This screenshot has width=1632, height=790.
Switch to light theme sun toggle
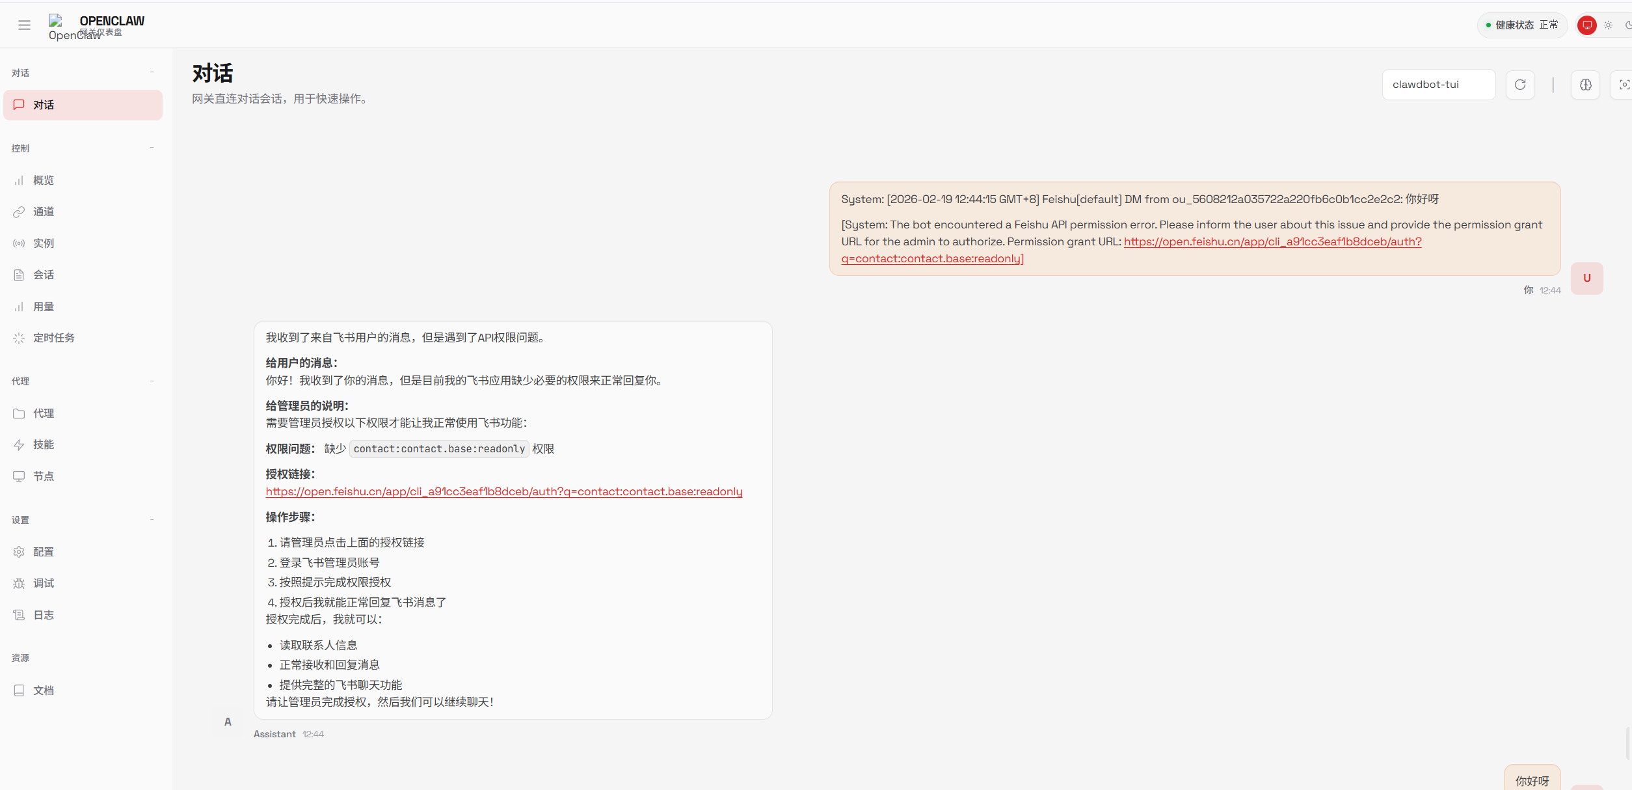point(1608,25)
